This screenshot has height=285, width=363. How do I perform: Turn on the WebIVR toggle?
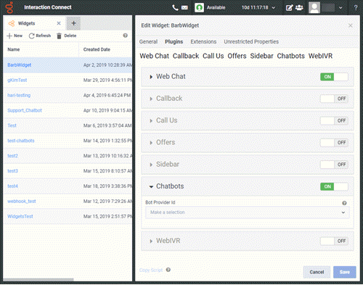(x=334, y=241)
